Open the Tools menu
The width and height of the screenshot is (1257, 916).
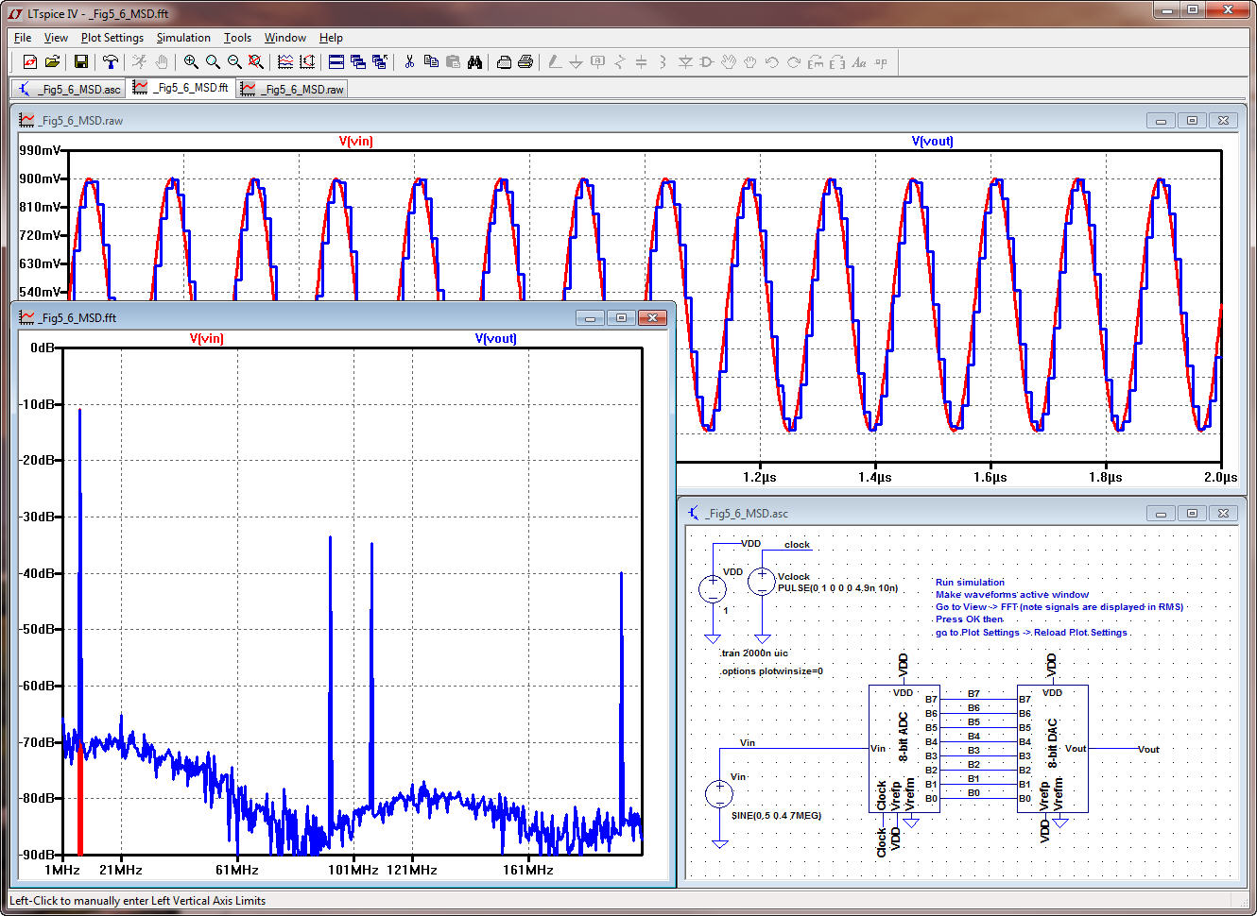point(237,38)
